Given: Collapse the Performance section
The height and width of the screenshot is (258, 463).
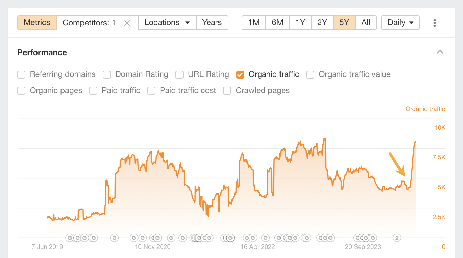Looking at the screenshot, I should (x=440, y=52).
